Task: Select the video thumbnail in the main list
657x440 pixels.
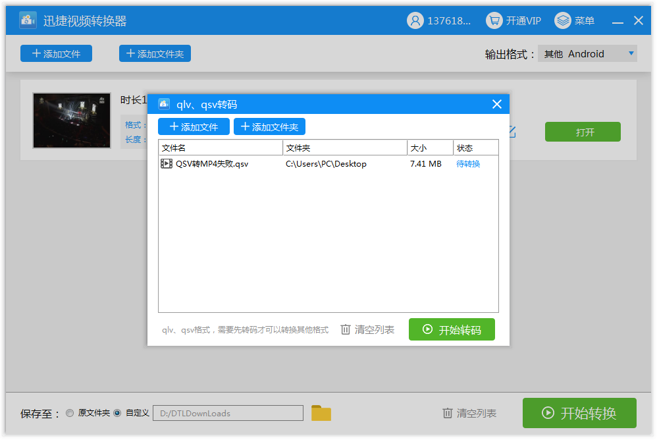Action: (x=72, y=121)
